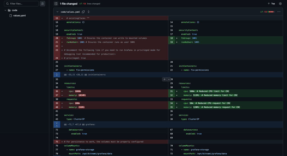The height and width of the screenshot is (156, 287).
Task: Expand hidden lines above initContainers hunk
Action: pyautogui.click(x=57, y=74)
